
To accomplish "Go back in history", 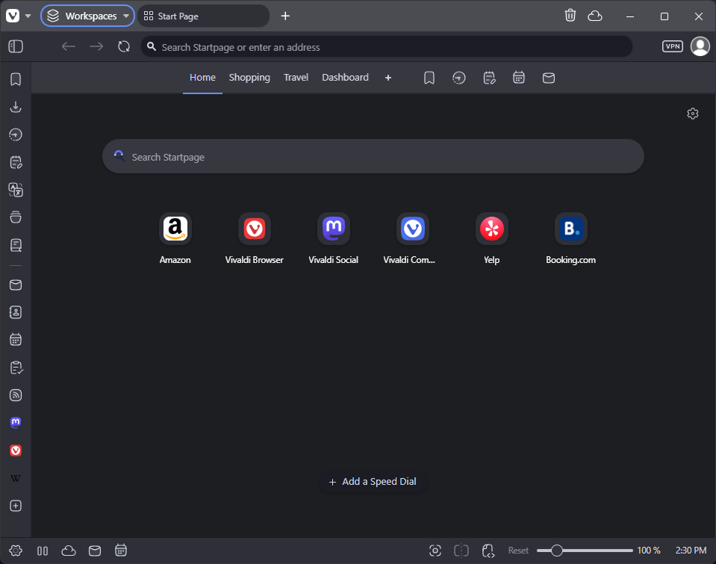I will 69,46.
